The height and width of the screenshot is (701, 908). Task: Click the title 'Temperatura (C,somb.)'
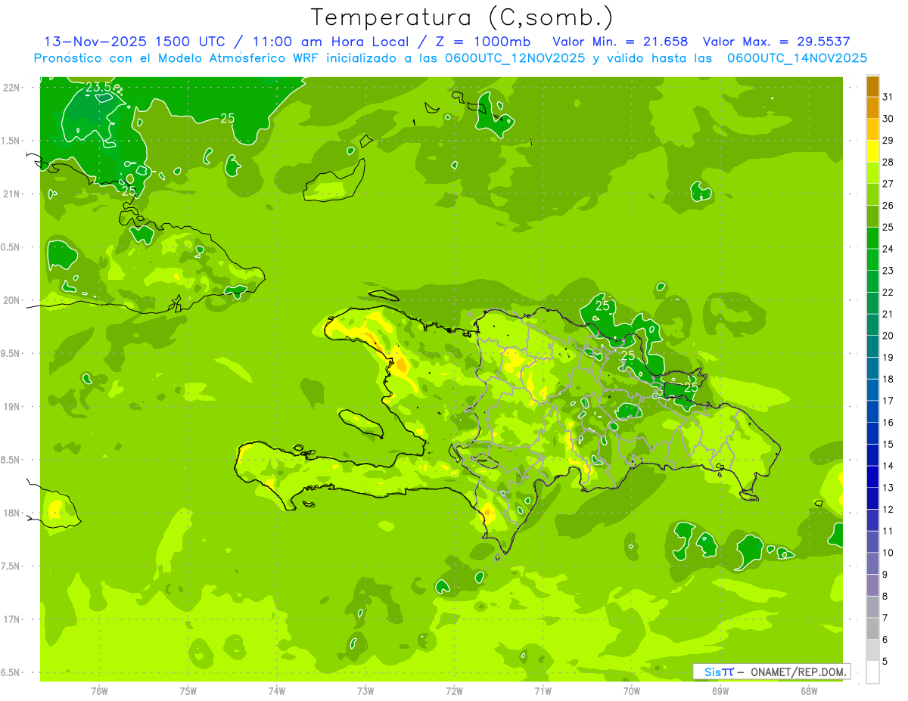[462, 17]
